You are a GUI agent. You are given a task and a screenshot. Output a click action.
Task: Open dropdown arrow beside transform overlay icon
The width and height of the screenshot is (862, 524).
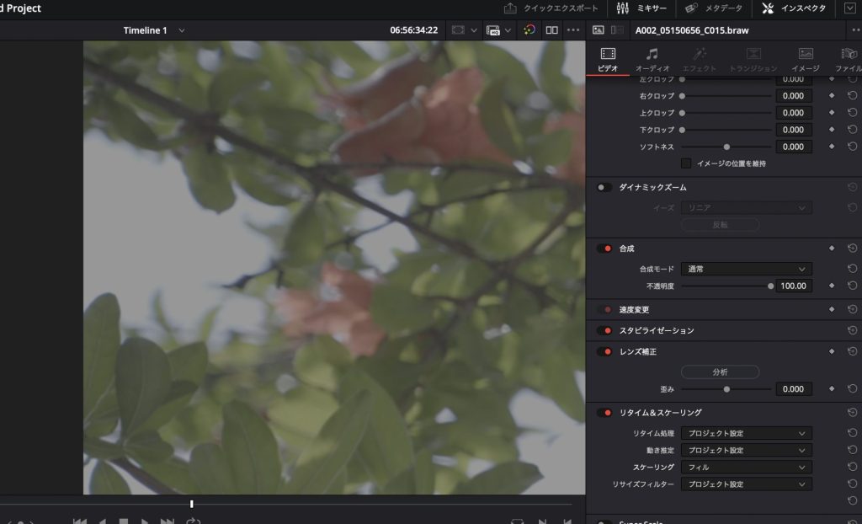[x=473, y=30]
